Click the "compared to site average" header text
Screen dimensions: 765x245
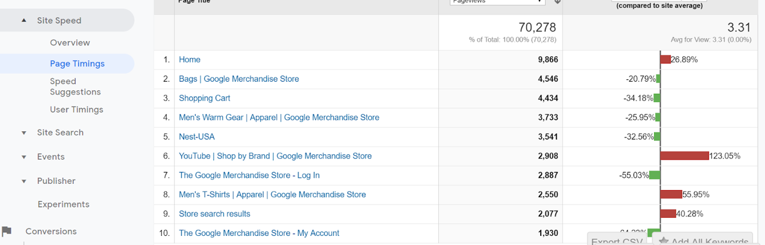[x=660, y=5]
